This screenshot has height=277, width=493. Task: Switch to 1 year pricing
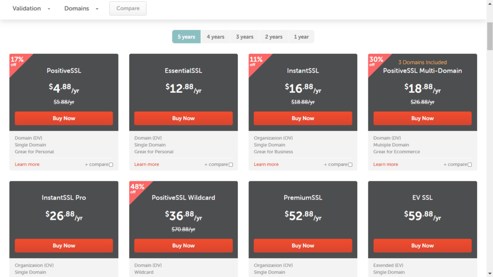pyautogui.click(x=301, y=37)
